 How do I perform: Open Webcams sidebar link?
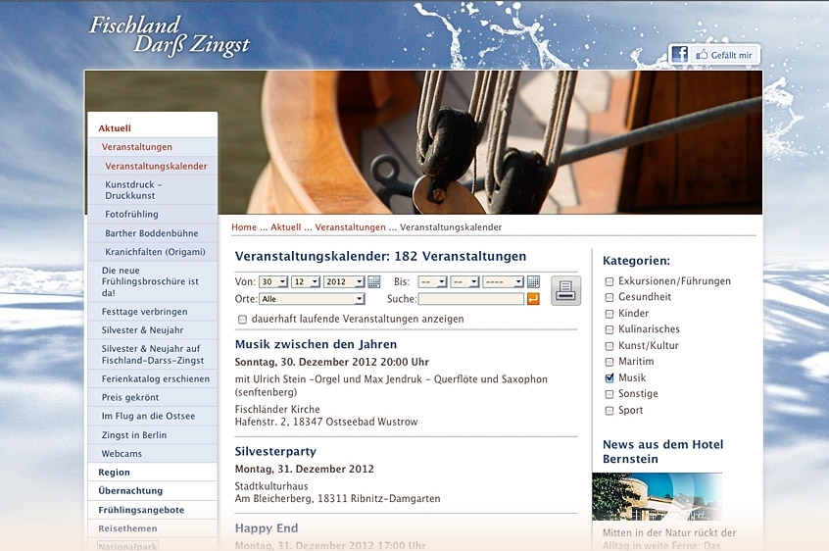(122, 454)
